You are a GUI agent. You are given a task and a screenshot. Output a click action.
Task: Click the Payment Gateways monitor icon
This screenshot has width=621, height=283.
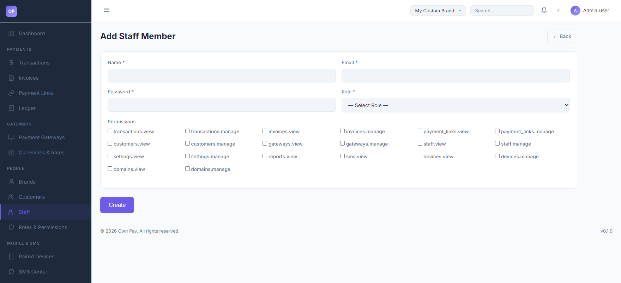pyautogui.click(x=11, y=137)
